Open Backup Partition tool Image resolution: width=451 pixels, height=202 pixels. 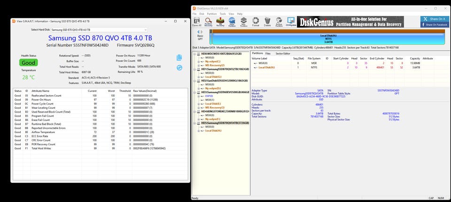pyautogui.click(x=279, y=22)
